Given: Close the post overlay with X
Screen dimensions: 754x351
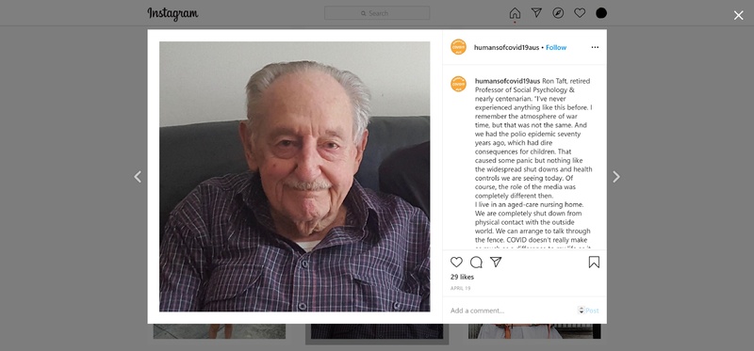Looking at the screenshot, I should click(738, 15).
